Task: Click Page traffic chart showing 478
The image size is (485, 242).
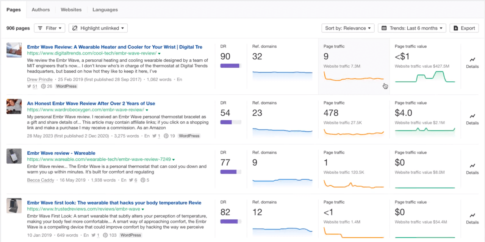Action: 354,132
